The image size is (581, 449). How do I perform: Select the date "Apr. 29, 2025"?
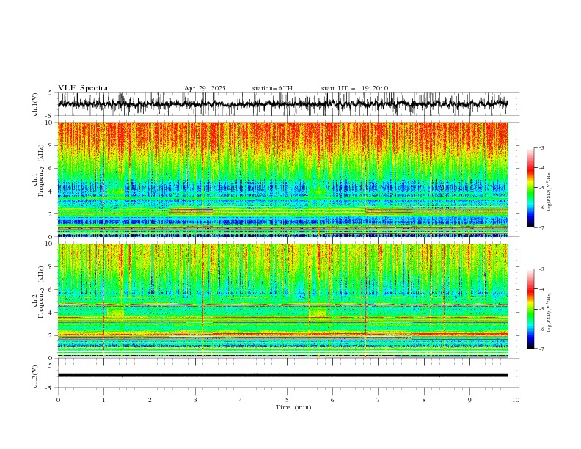tap(205, 88)
